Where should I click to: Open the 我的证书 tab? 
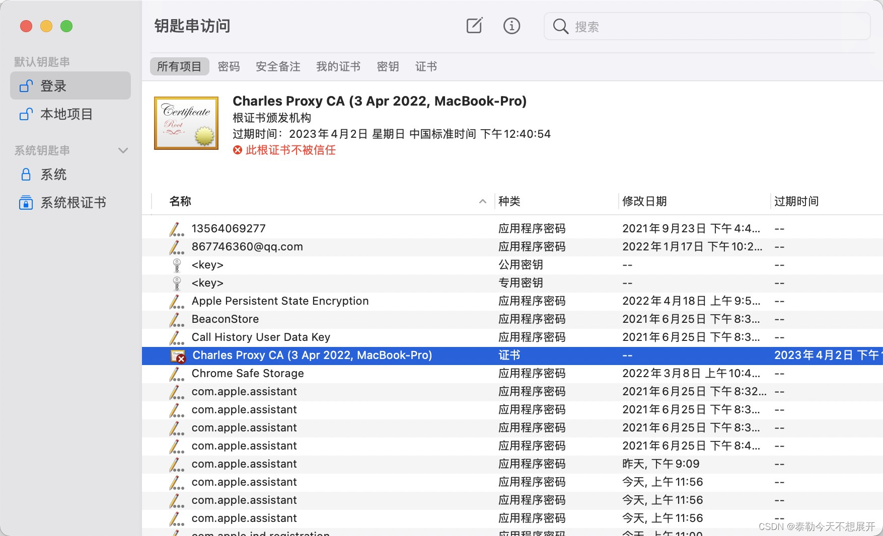(x=338, y=66)
